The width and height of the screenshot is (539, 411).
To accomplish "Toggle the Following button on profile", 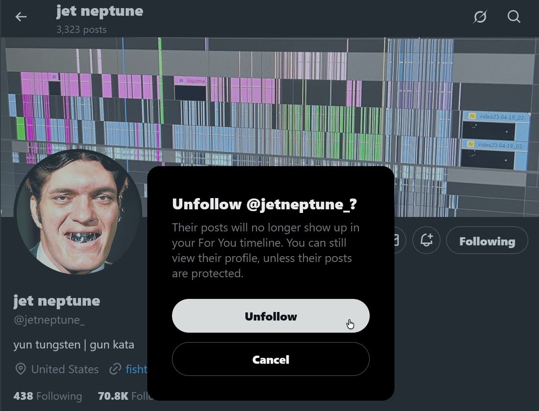I will pos(487,240).
